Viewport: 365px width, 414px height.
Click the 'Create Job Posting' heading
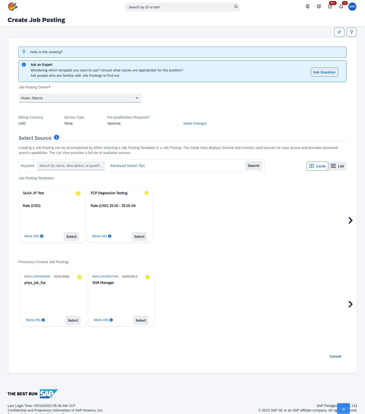(36, 20)
